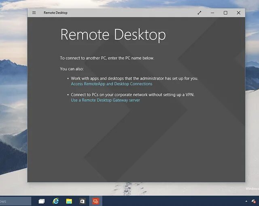Image resolution: width=259 pixels, height=206 pixels.
Task: Open File Explorer from the taskbar
Action: click(69, 201)
